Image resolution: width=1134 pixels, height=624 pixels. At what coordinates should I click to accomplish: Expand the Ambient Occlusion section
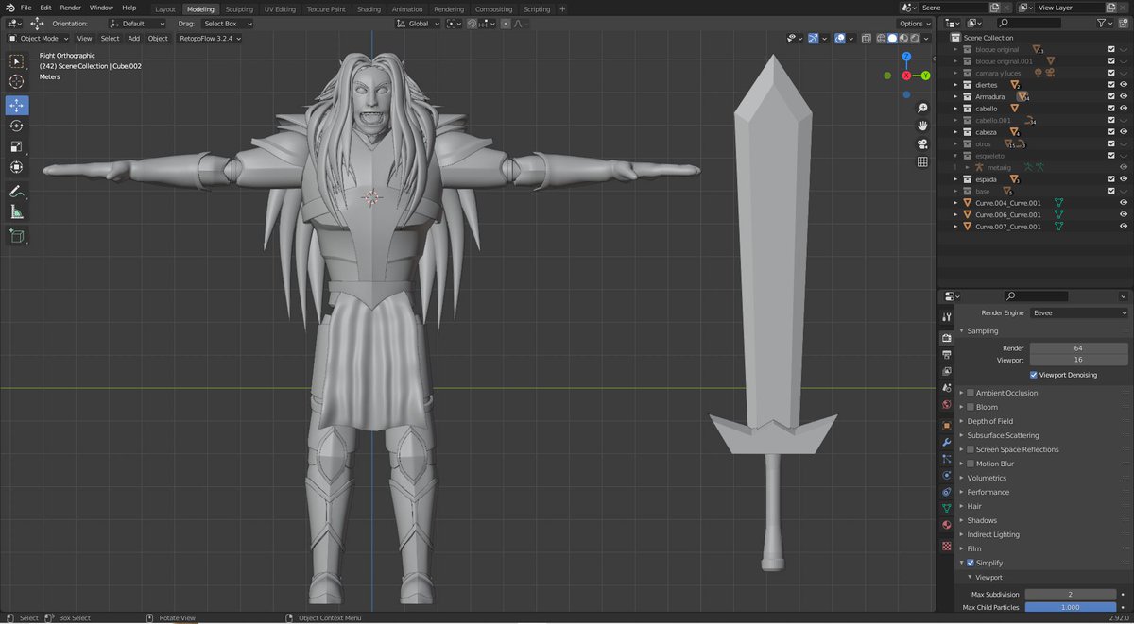(959, 393)
